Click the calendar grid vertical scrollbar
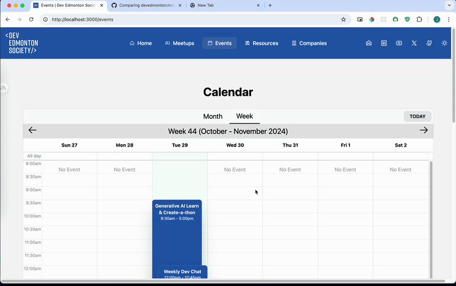 pos(431,220)
